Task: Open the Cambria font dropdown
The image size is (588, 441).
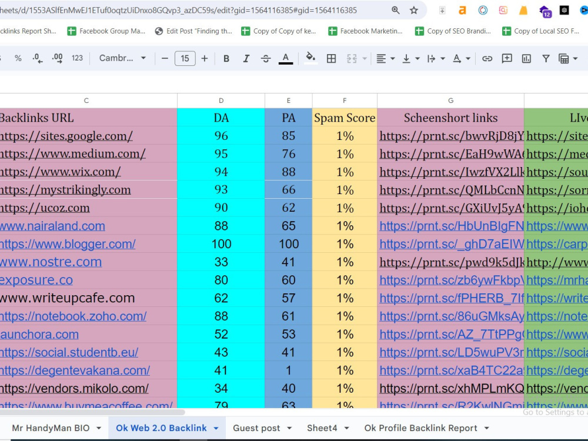Action: [122, 58]
